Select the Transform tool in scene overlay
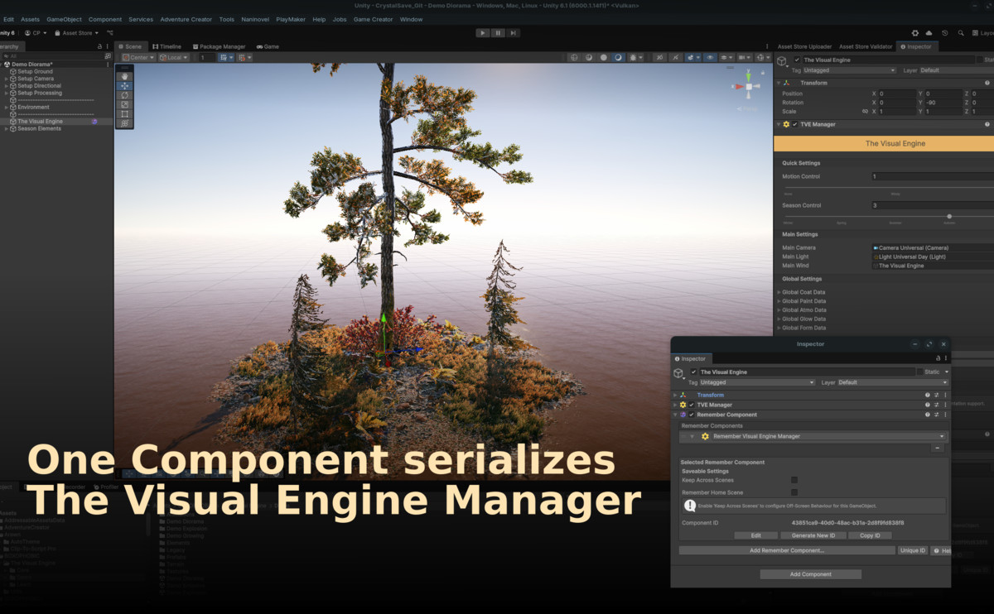 [x=125, y=122]
